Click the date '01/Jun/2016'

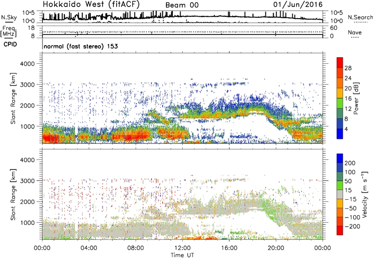[298, 5]
